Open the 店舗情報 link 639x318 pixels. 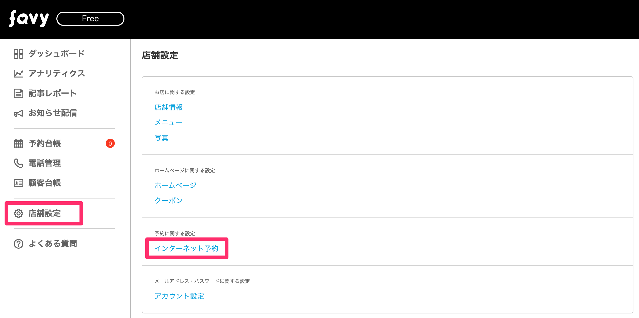click(x=169, y=107)
